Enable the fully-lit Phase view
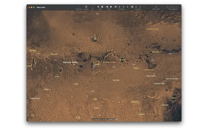This screenshot has width=208, height=130. tap(111, 7)
